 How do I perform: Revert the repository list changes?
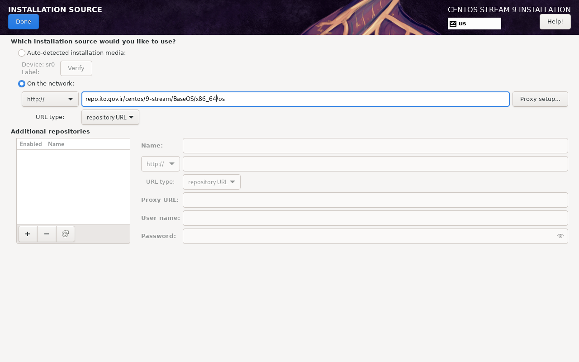(x=66, y=234)
